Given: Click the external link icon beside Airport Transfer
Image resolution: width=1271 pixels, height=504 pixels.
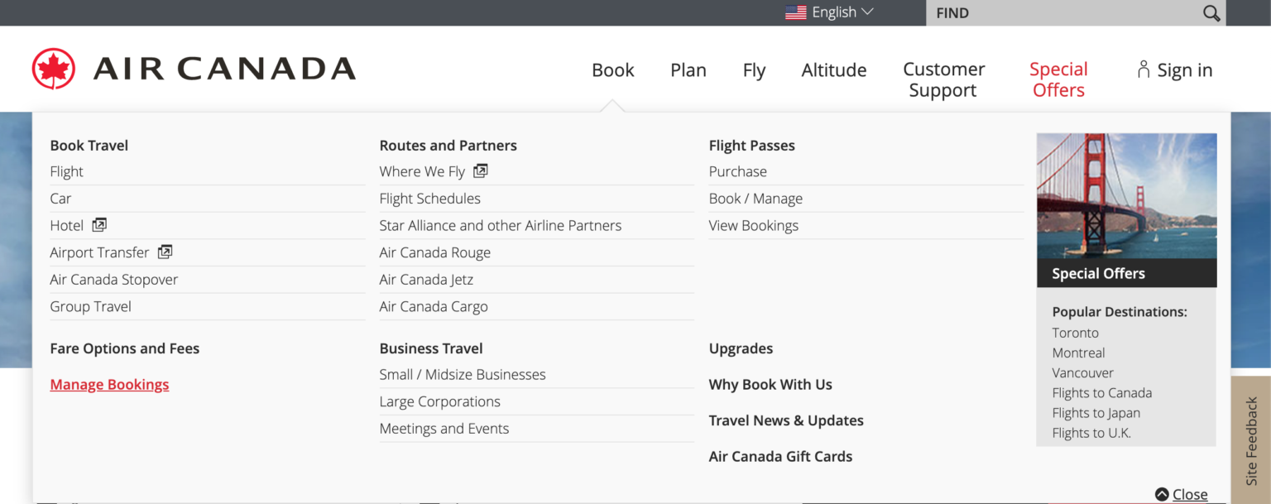Looking at the screenshot, I should pyautogui.click(x=165, y=252).
